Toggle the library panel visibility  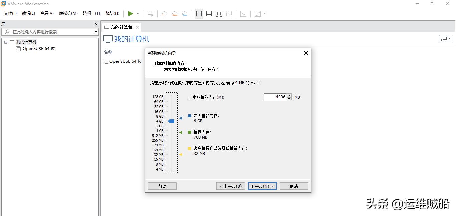pyautogui.click(x=199, y=14)
